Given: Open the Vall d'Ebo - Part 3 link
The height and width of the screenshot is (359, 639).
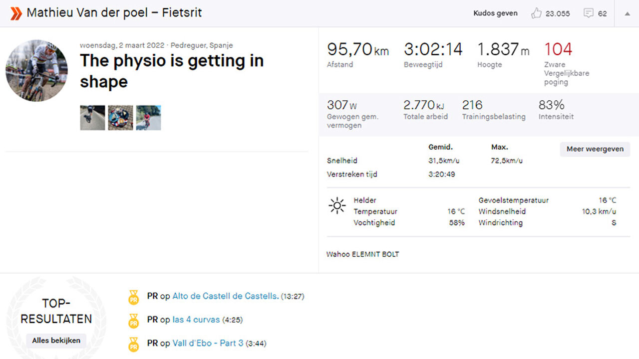Looking at the screenshot, I should tap(208, 343).
